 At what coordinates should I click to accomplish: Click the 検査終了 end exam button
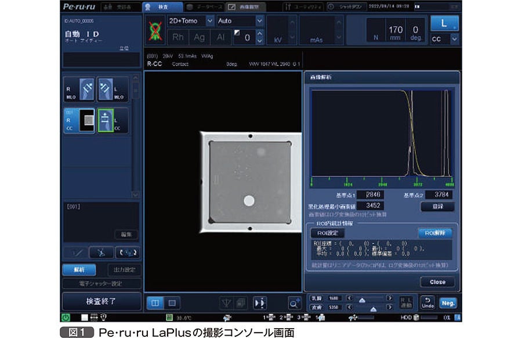coord(101,301)
